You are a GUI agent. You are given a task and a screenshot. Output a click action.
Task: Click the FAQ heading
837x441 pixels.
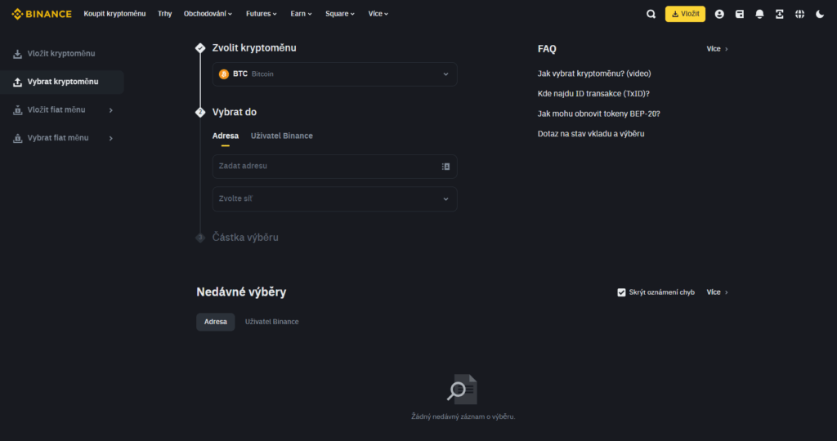click(x=547, y=49)
